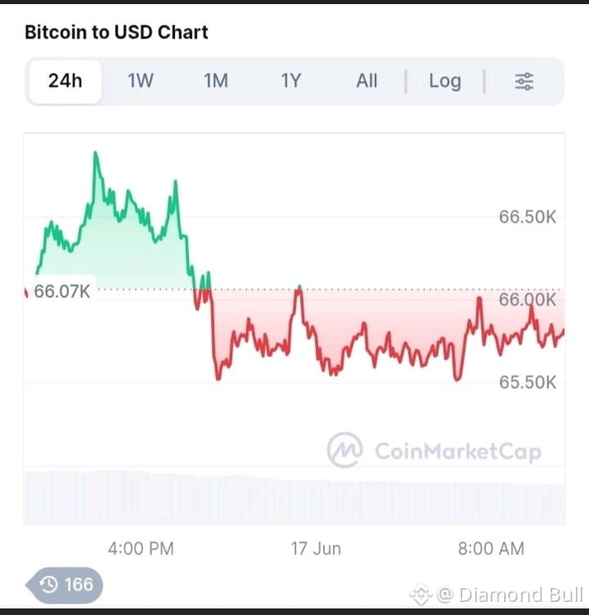Click the 66.07K opening price label
Viewport: 589px width, 615px height.
pos(62,292)
